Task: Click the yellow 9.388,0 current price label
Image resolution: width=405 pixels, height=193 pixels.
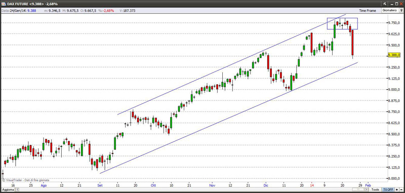Action: 394,55
